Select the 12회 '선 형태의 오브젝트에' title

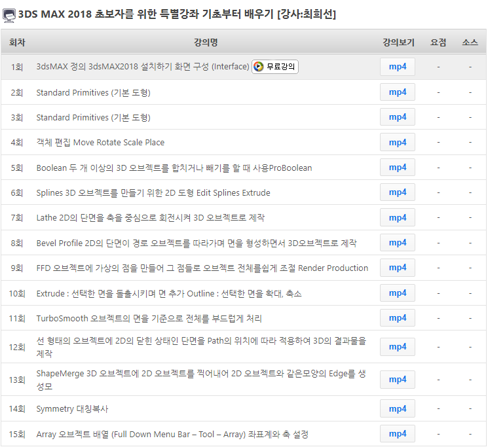pyautogui.click(x=201, y=347)
